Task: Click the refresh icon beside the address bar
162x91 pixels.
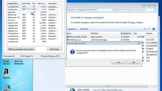Action: [x=116, y=10]
